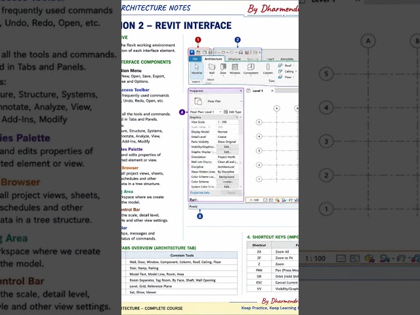Switch to the Annotate ribbon tab
The width and height of the screenshot is (420, 315).
coord(287,59)
